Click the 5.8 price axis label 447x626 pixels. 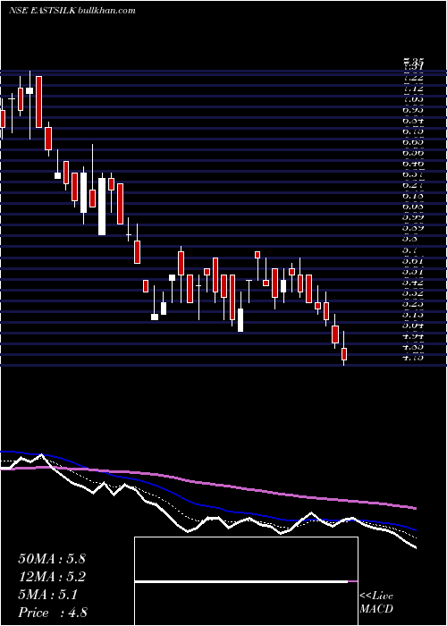[410, 239]
